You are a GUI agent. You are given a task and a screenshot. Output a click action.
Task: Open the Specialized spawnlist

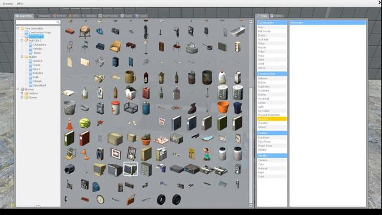click(x=39, y=85)
